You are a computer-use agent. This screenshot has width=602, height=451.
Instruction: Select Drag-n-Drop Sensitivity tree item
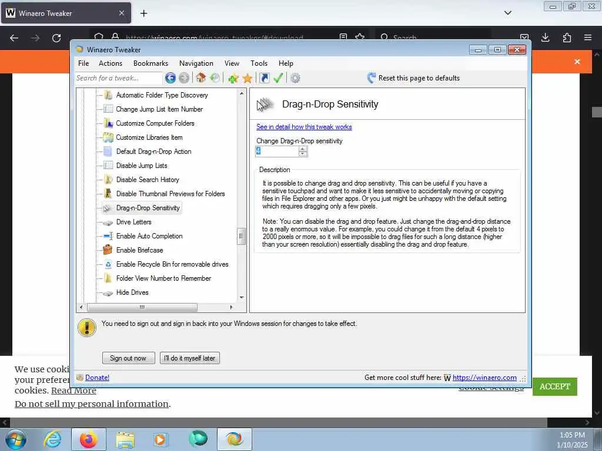[x=148, y=208]
